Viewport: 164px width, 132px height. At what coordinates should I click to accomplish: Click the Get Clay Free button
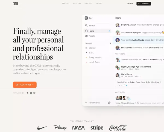(25, 85)
